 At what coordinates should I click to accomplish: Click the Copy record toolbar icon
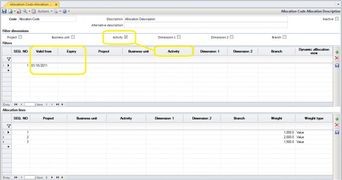(x=34, y=12)
